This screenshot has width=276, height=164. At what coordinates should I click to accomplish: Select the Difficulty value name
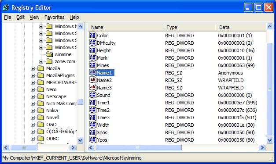tap(106, 43)
